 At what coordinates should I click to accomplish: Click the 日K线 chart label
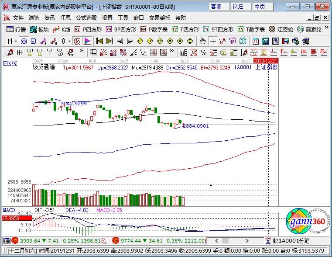point(10,63)
